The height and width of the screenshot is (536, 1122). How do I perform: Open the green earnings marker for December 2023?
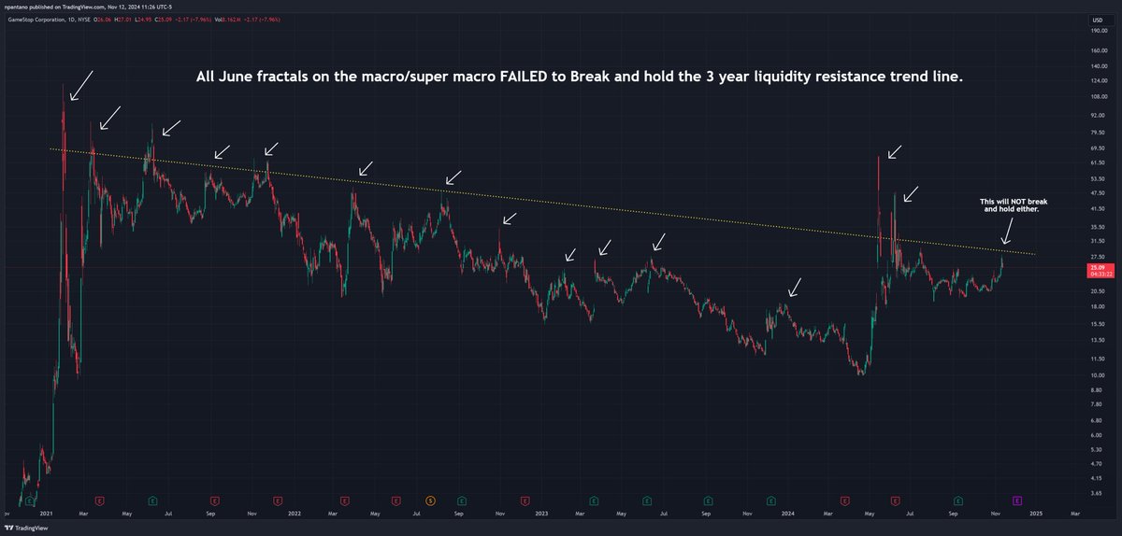point(770,501)
